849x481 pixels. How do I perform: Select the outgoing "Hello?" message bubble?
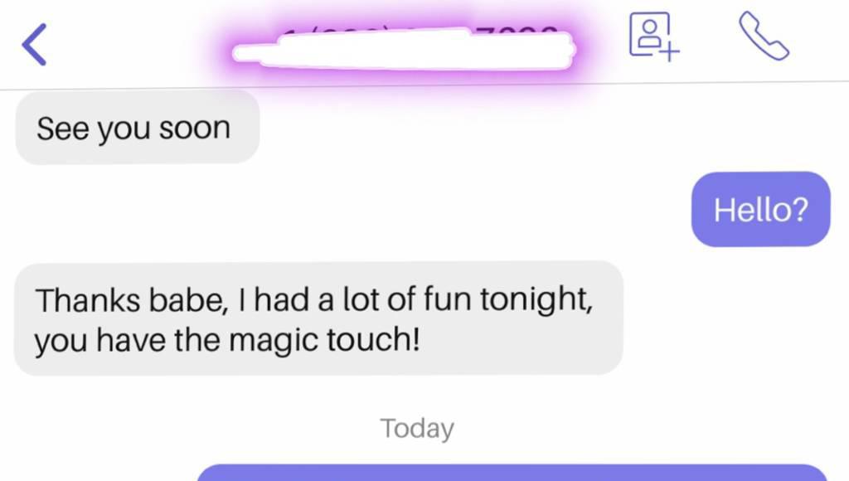(761, 209)
